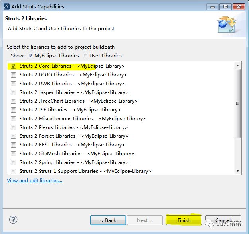
Task: Check Struts 2 JFreeChart Libraries checkbox
Action: [13, 101]
